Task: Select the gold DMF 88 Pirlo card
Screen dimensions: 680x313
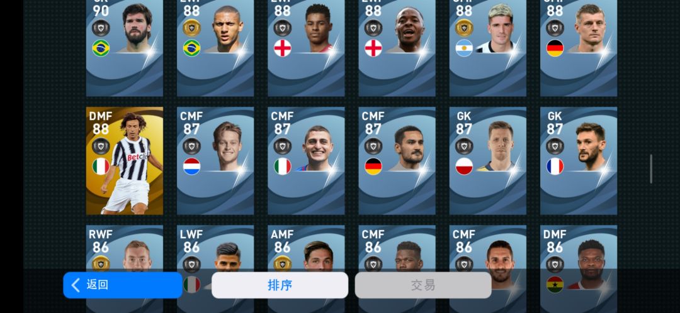Action: [125, 161]
